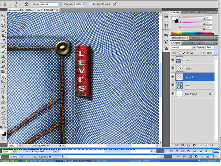Select the 3D Rotate tool
221x166 pixels.
(3, 108)
